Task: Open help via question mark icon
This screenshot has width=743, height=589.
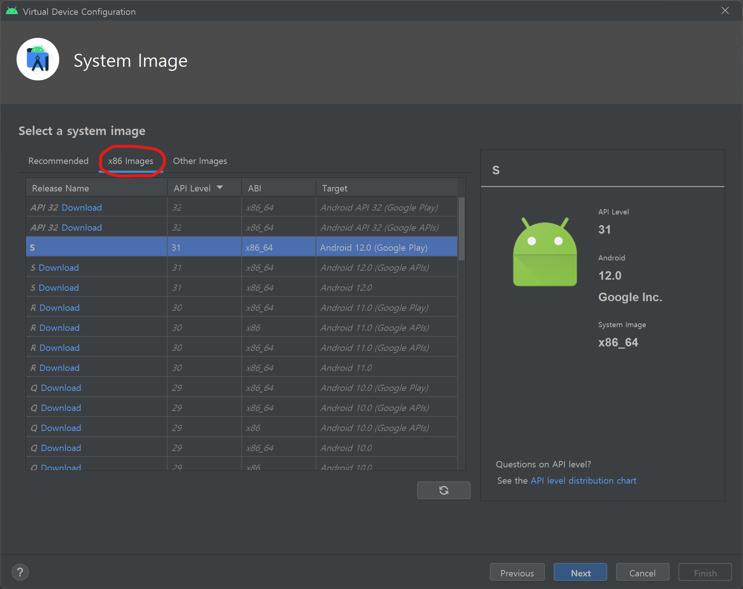Action: click(x=20, y=572)
